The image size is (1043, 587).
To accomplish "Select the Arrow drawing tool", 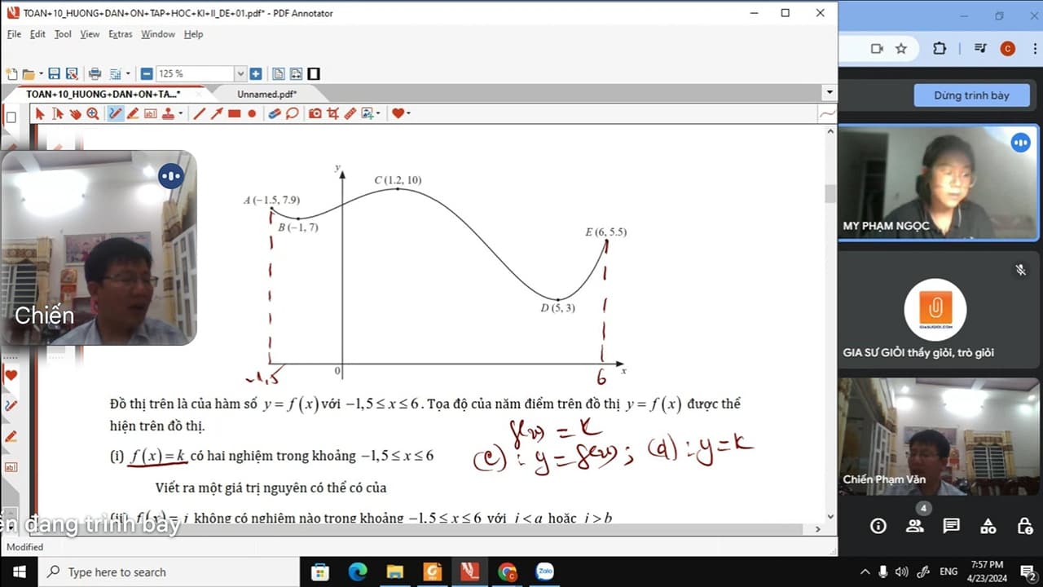I will click(217, 113).
